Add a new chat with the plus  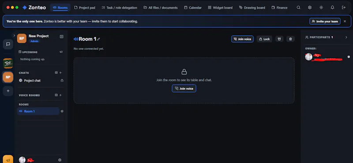[x=60, y=73]
